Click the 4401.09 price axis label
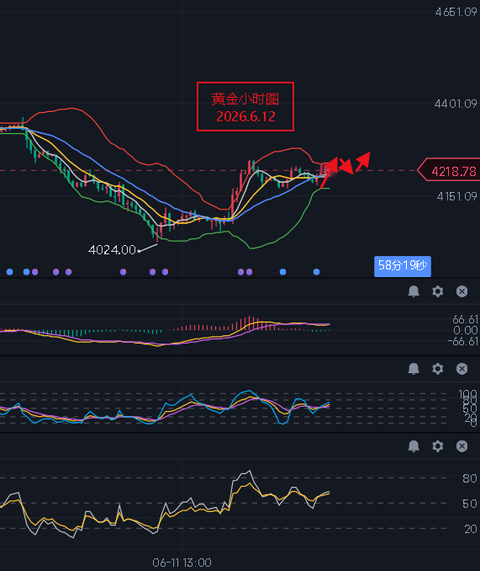Image resolution: width=480 pixels, height=571 pixels. tap(456, 104)
